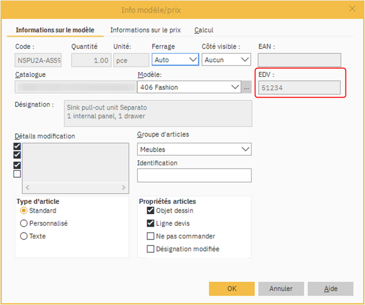
Task: Choose the Standard article type
Action: pos(23,211)
